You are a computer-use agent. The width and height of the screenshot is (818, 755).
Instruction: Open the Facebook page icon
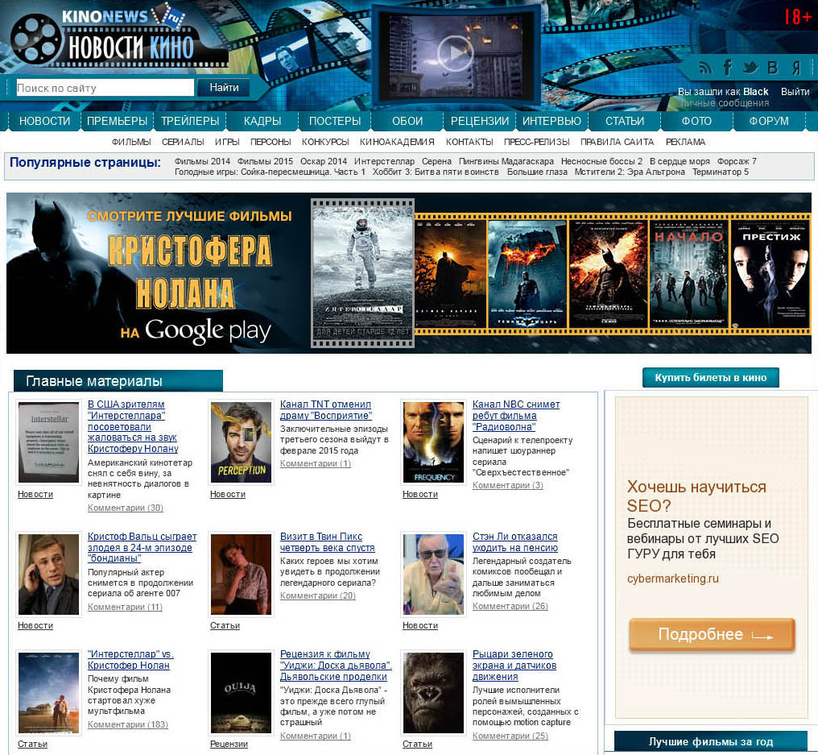[x=728, y=67]
